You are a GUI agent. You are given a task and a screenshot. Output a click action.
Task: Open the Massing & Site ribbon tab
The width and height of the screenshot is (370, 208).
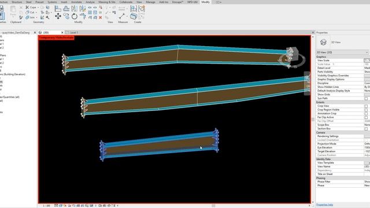coord(107,2)
